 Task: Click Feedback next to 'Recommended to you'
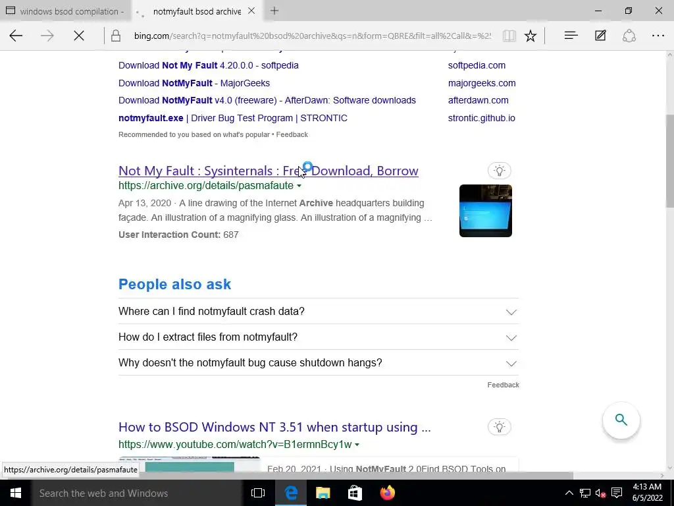[292, 134]
